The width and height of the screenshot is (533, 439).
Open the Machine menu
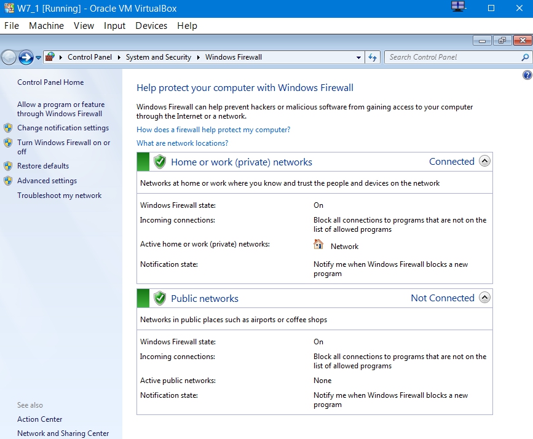pos(46,26)
